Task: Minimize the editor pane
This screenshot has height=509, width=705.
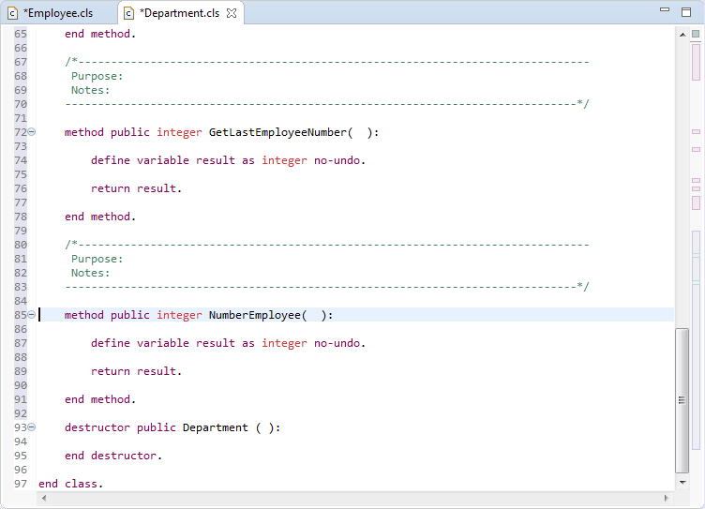Action: [665, 9]
